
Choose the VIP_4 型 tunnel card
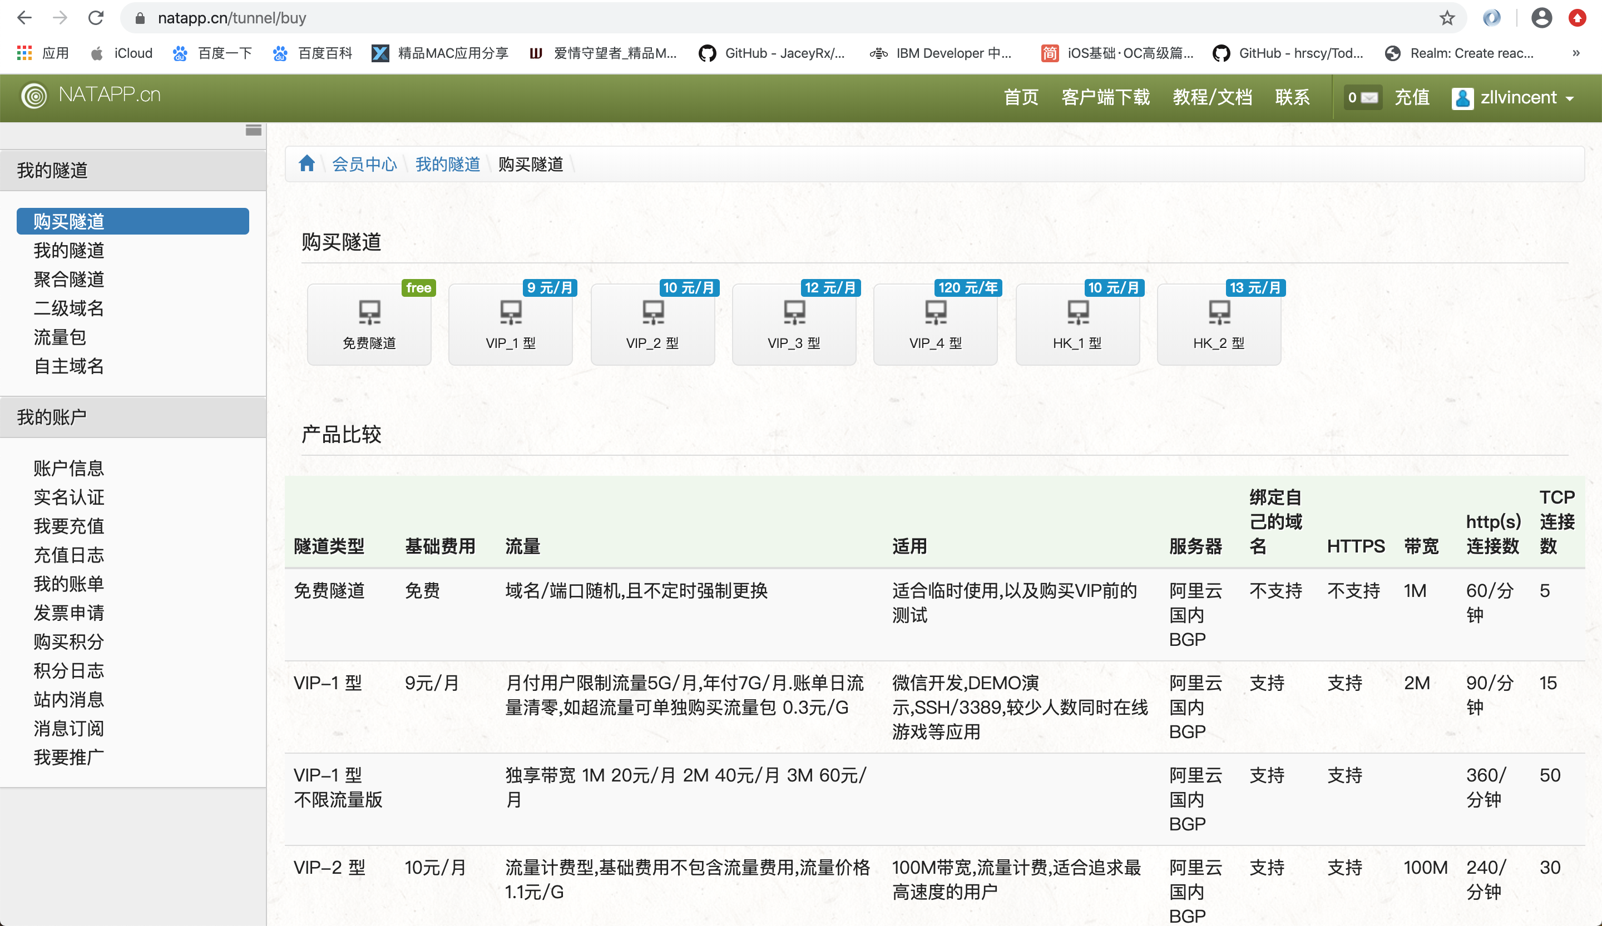click(935, 324)
